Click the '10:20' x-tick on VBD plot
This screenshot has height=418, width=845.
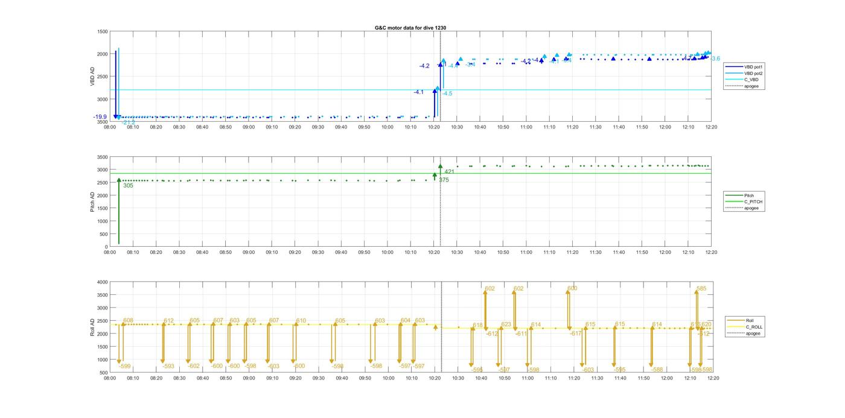(x=434, y=127)
